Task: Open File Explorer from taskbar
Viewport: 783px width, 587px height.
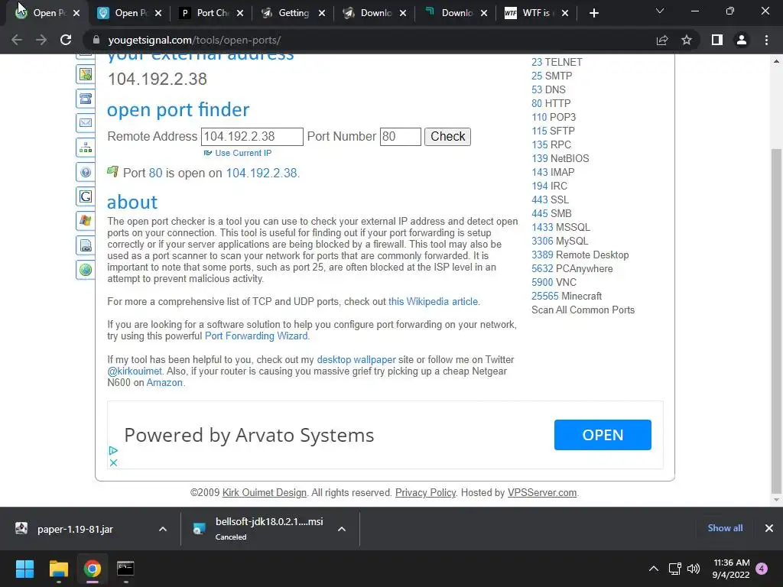Action: point(58,569)
